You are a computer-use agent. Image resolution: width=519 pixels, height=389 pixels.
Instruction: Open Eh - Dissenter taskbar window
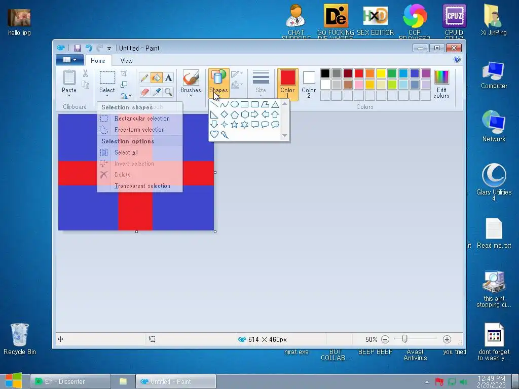tap(70, 382)
